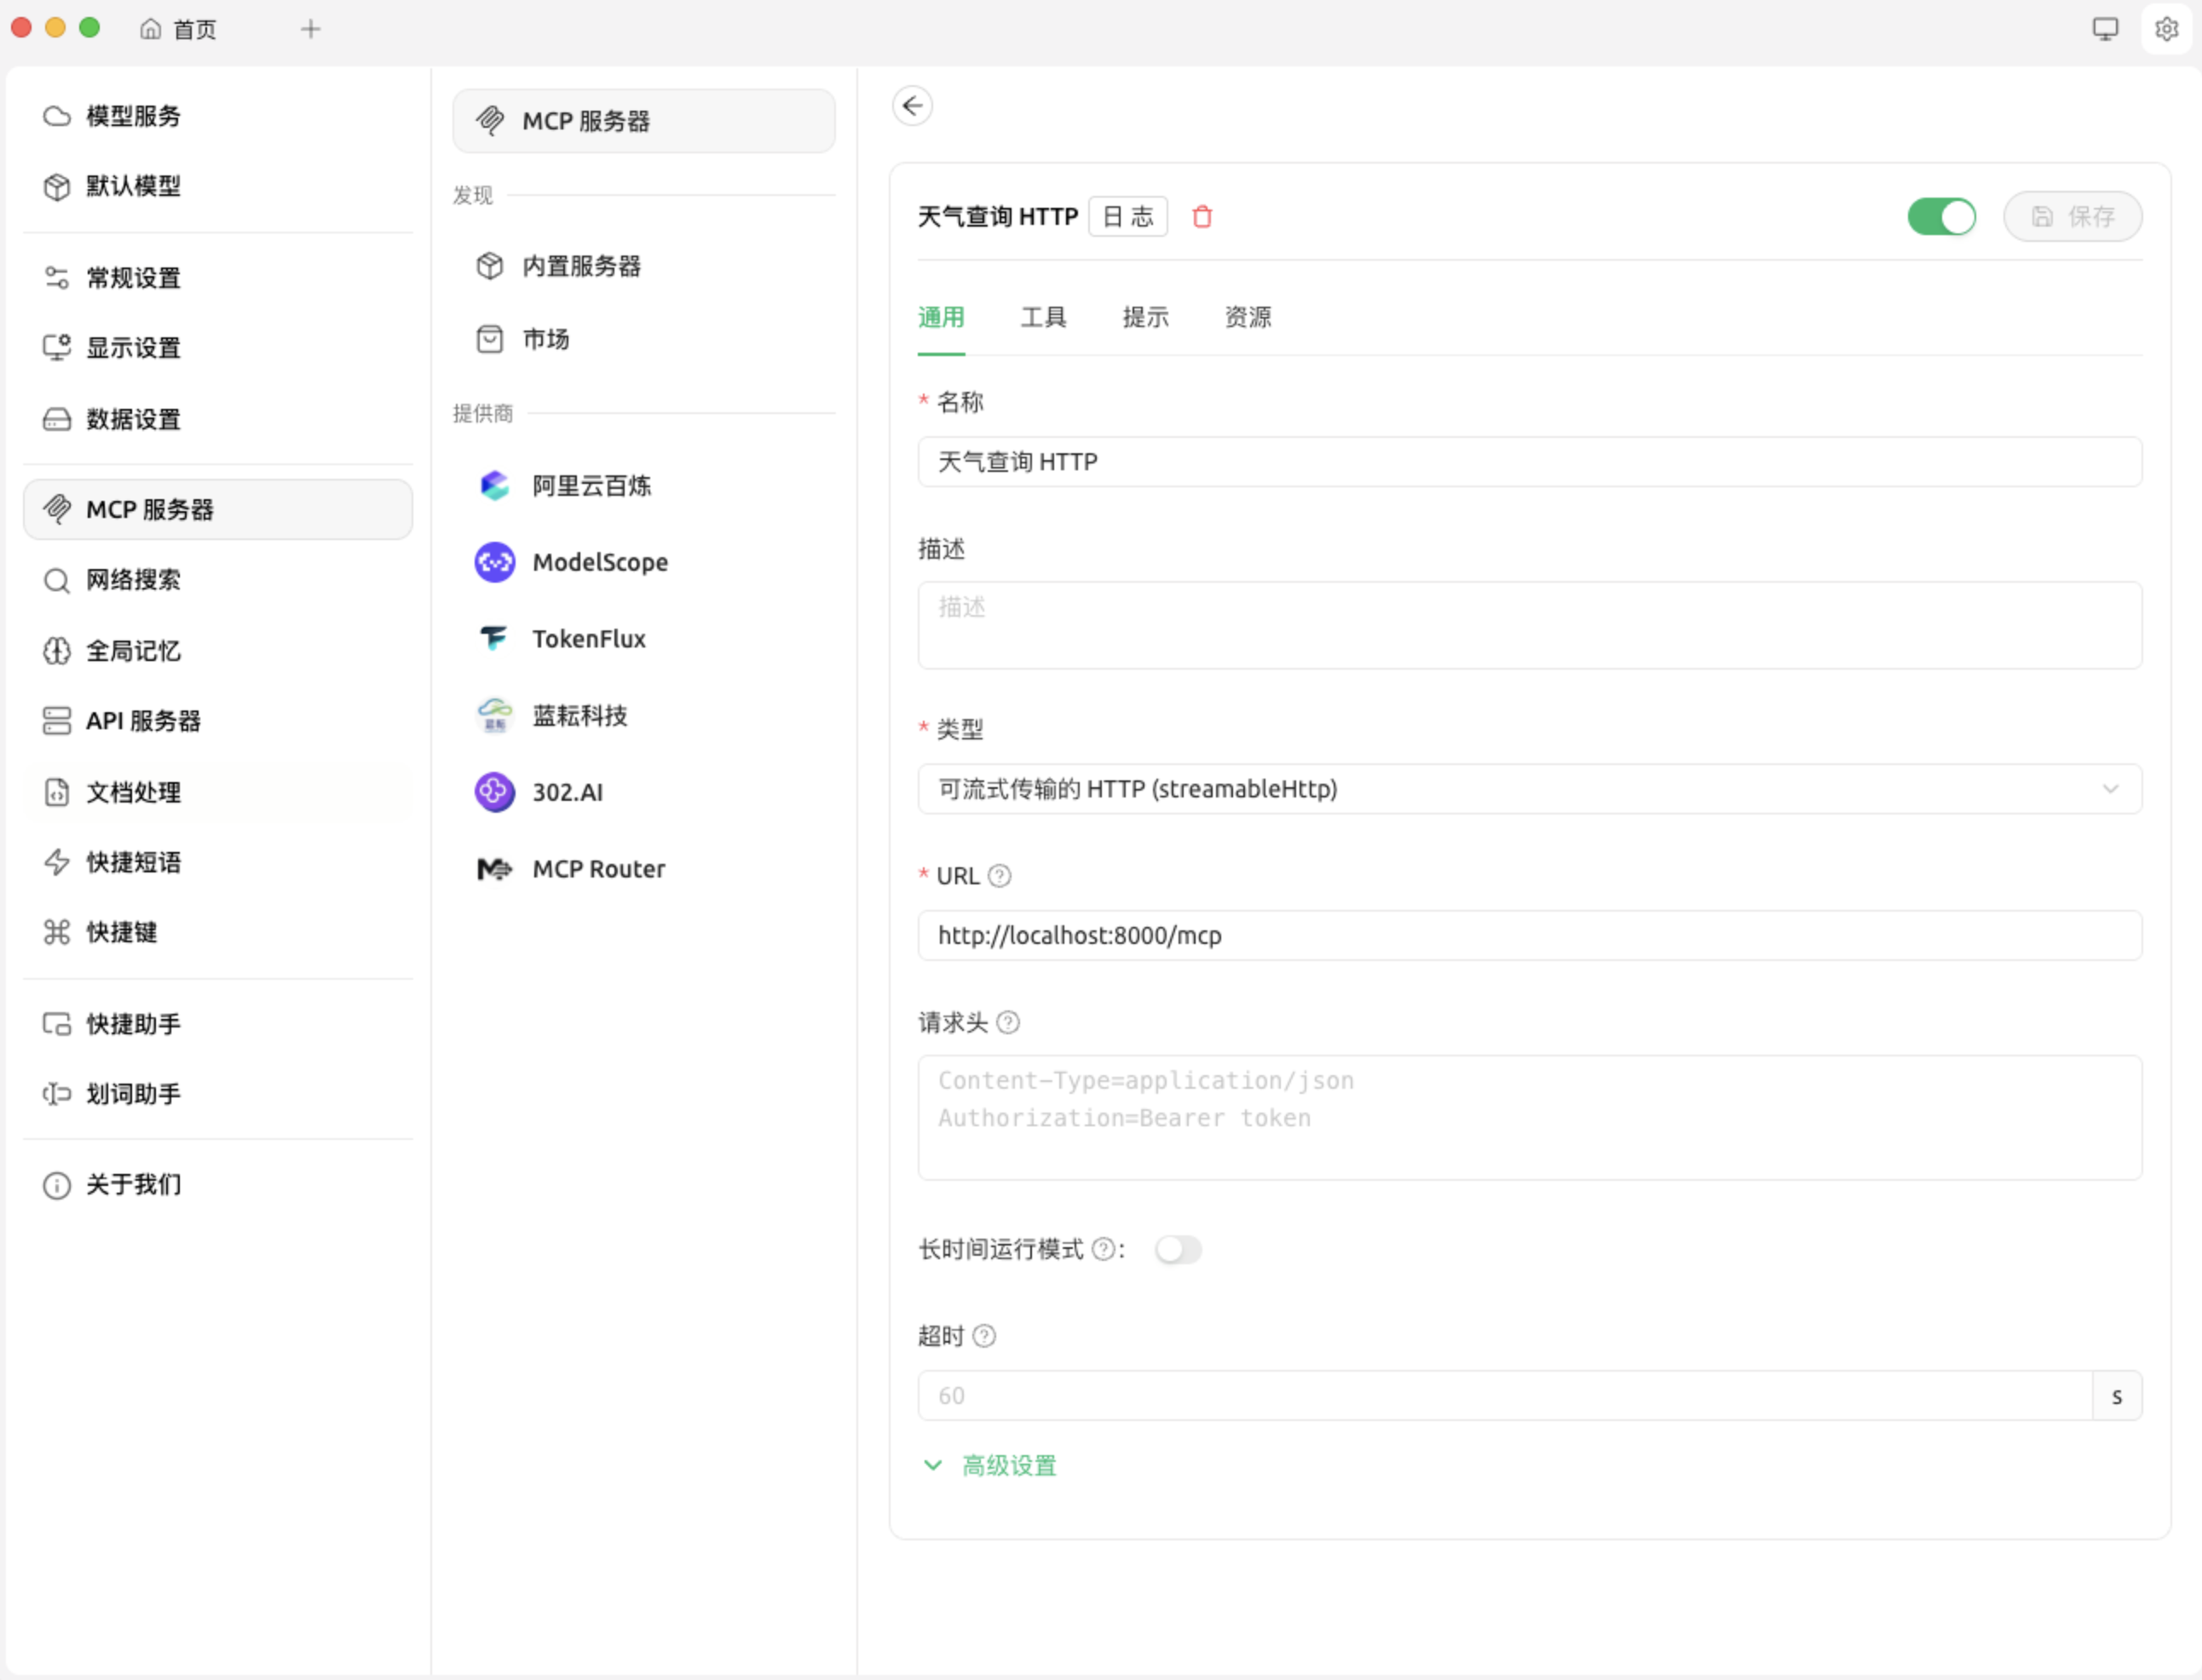This screenshot has width=2202, height=1680.
Task: Disable the 天气查询 HTTP server toggle
Action: coord(1940,216)
